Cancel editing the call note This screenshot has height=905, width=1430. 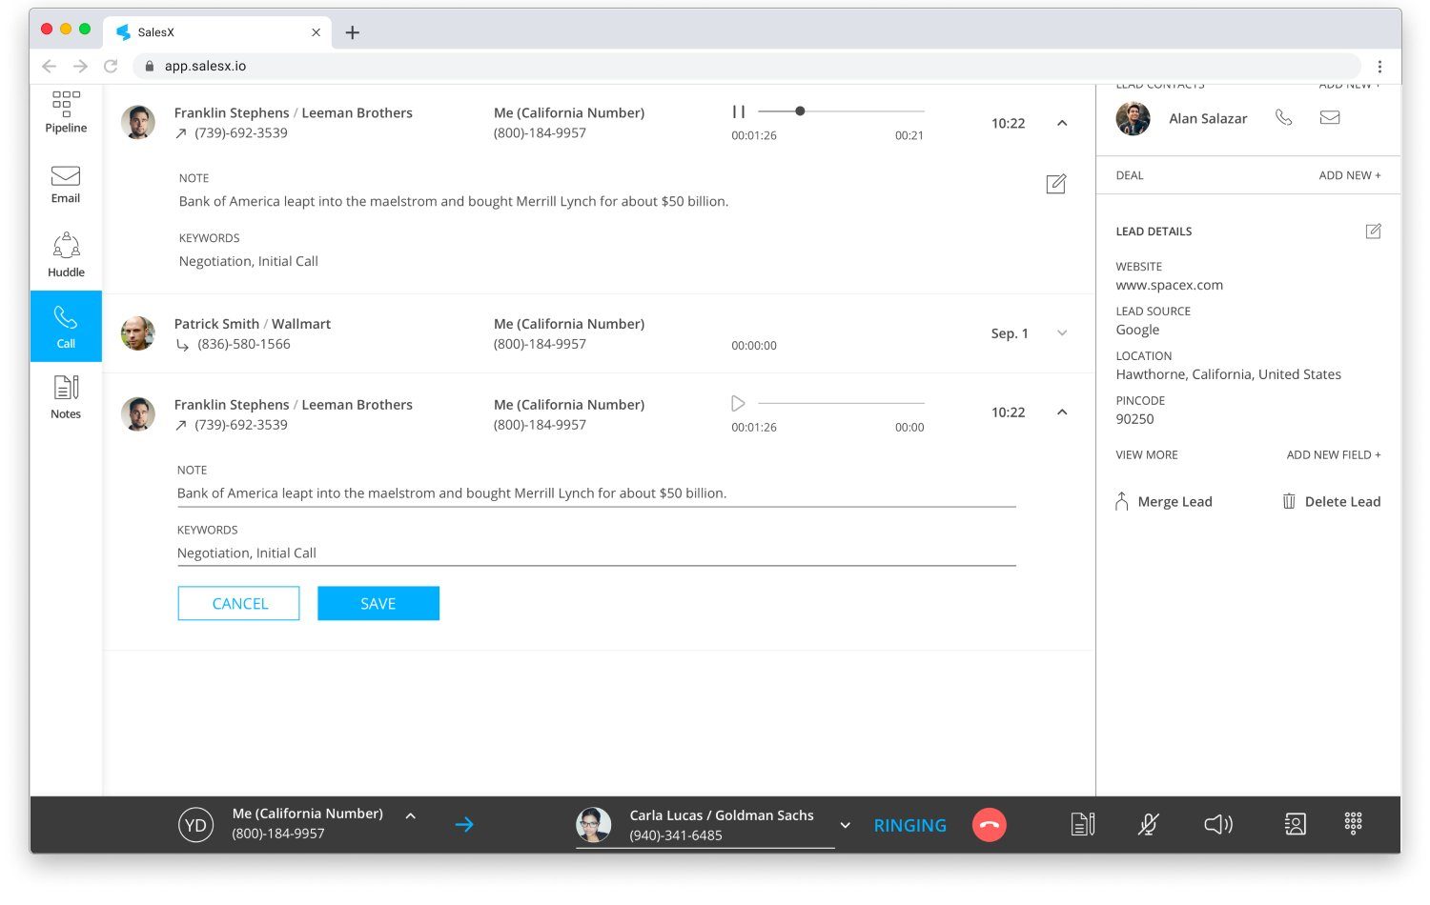click(x=238, y=604)
